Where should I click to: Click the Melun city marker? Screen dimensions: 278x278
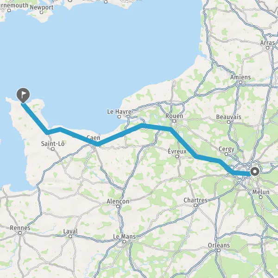click(x=260, y=197)
